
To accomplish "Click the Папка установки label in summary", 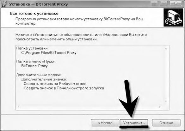I will (32, 48).
